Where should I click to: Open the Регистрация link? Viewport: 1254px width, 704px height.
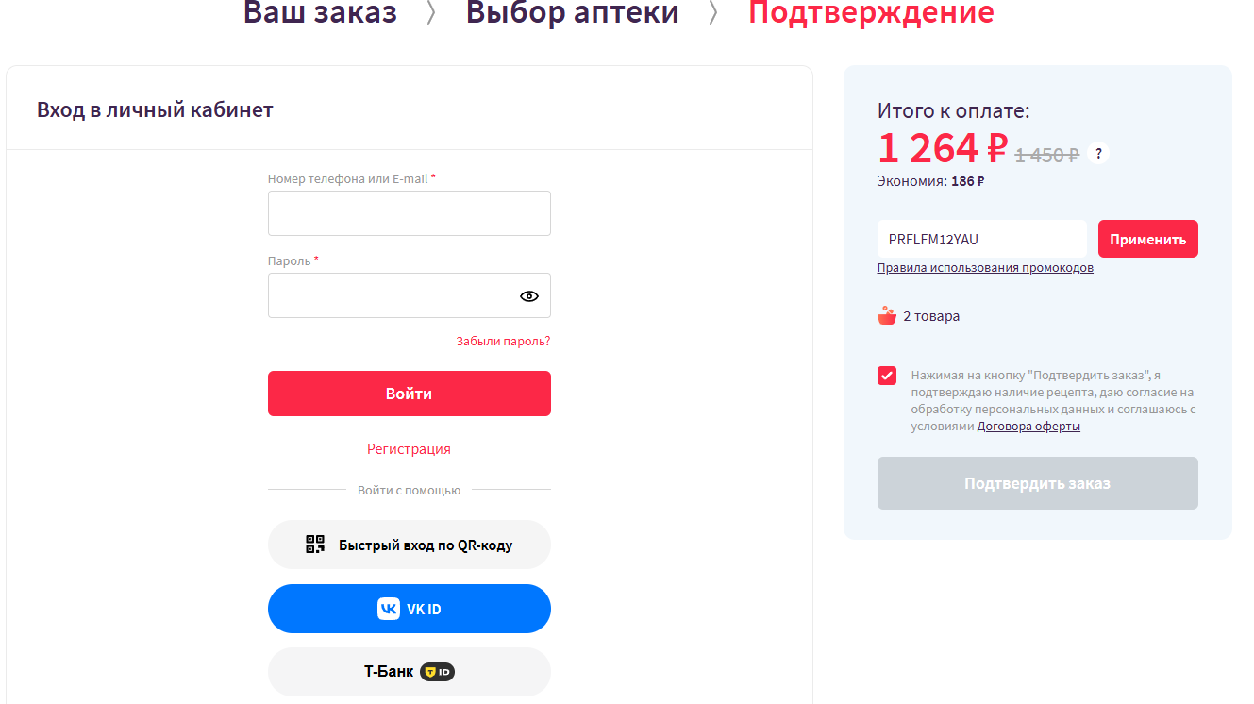click(x=409, y=449)
